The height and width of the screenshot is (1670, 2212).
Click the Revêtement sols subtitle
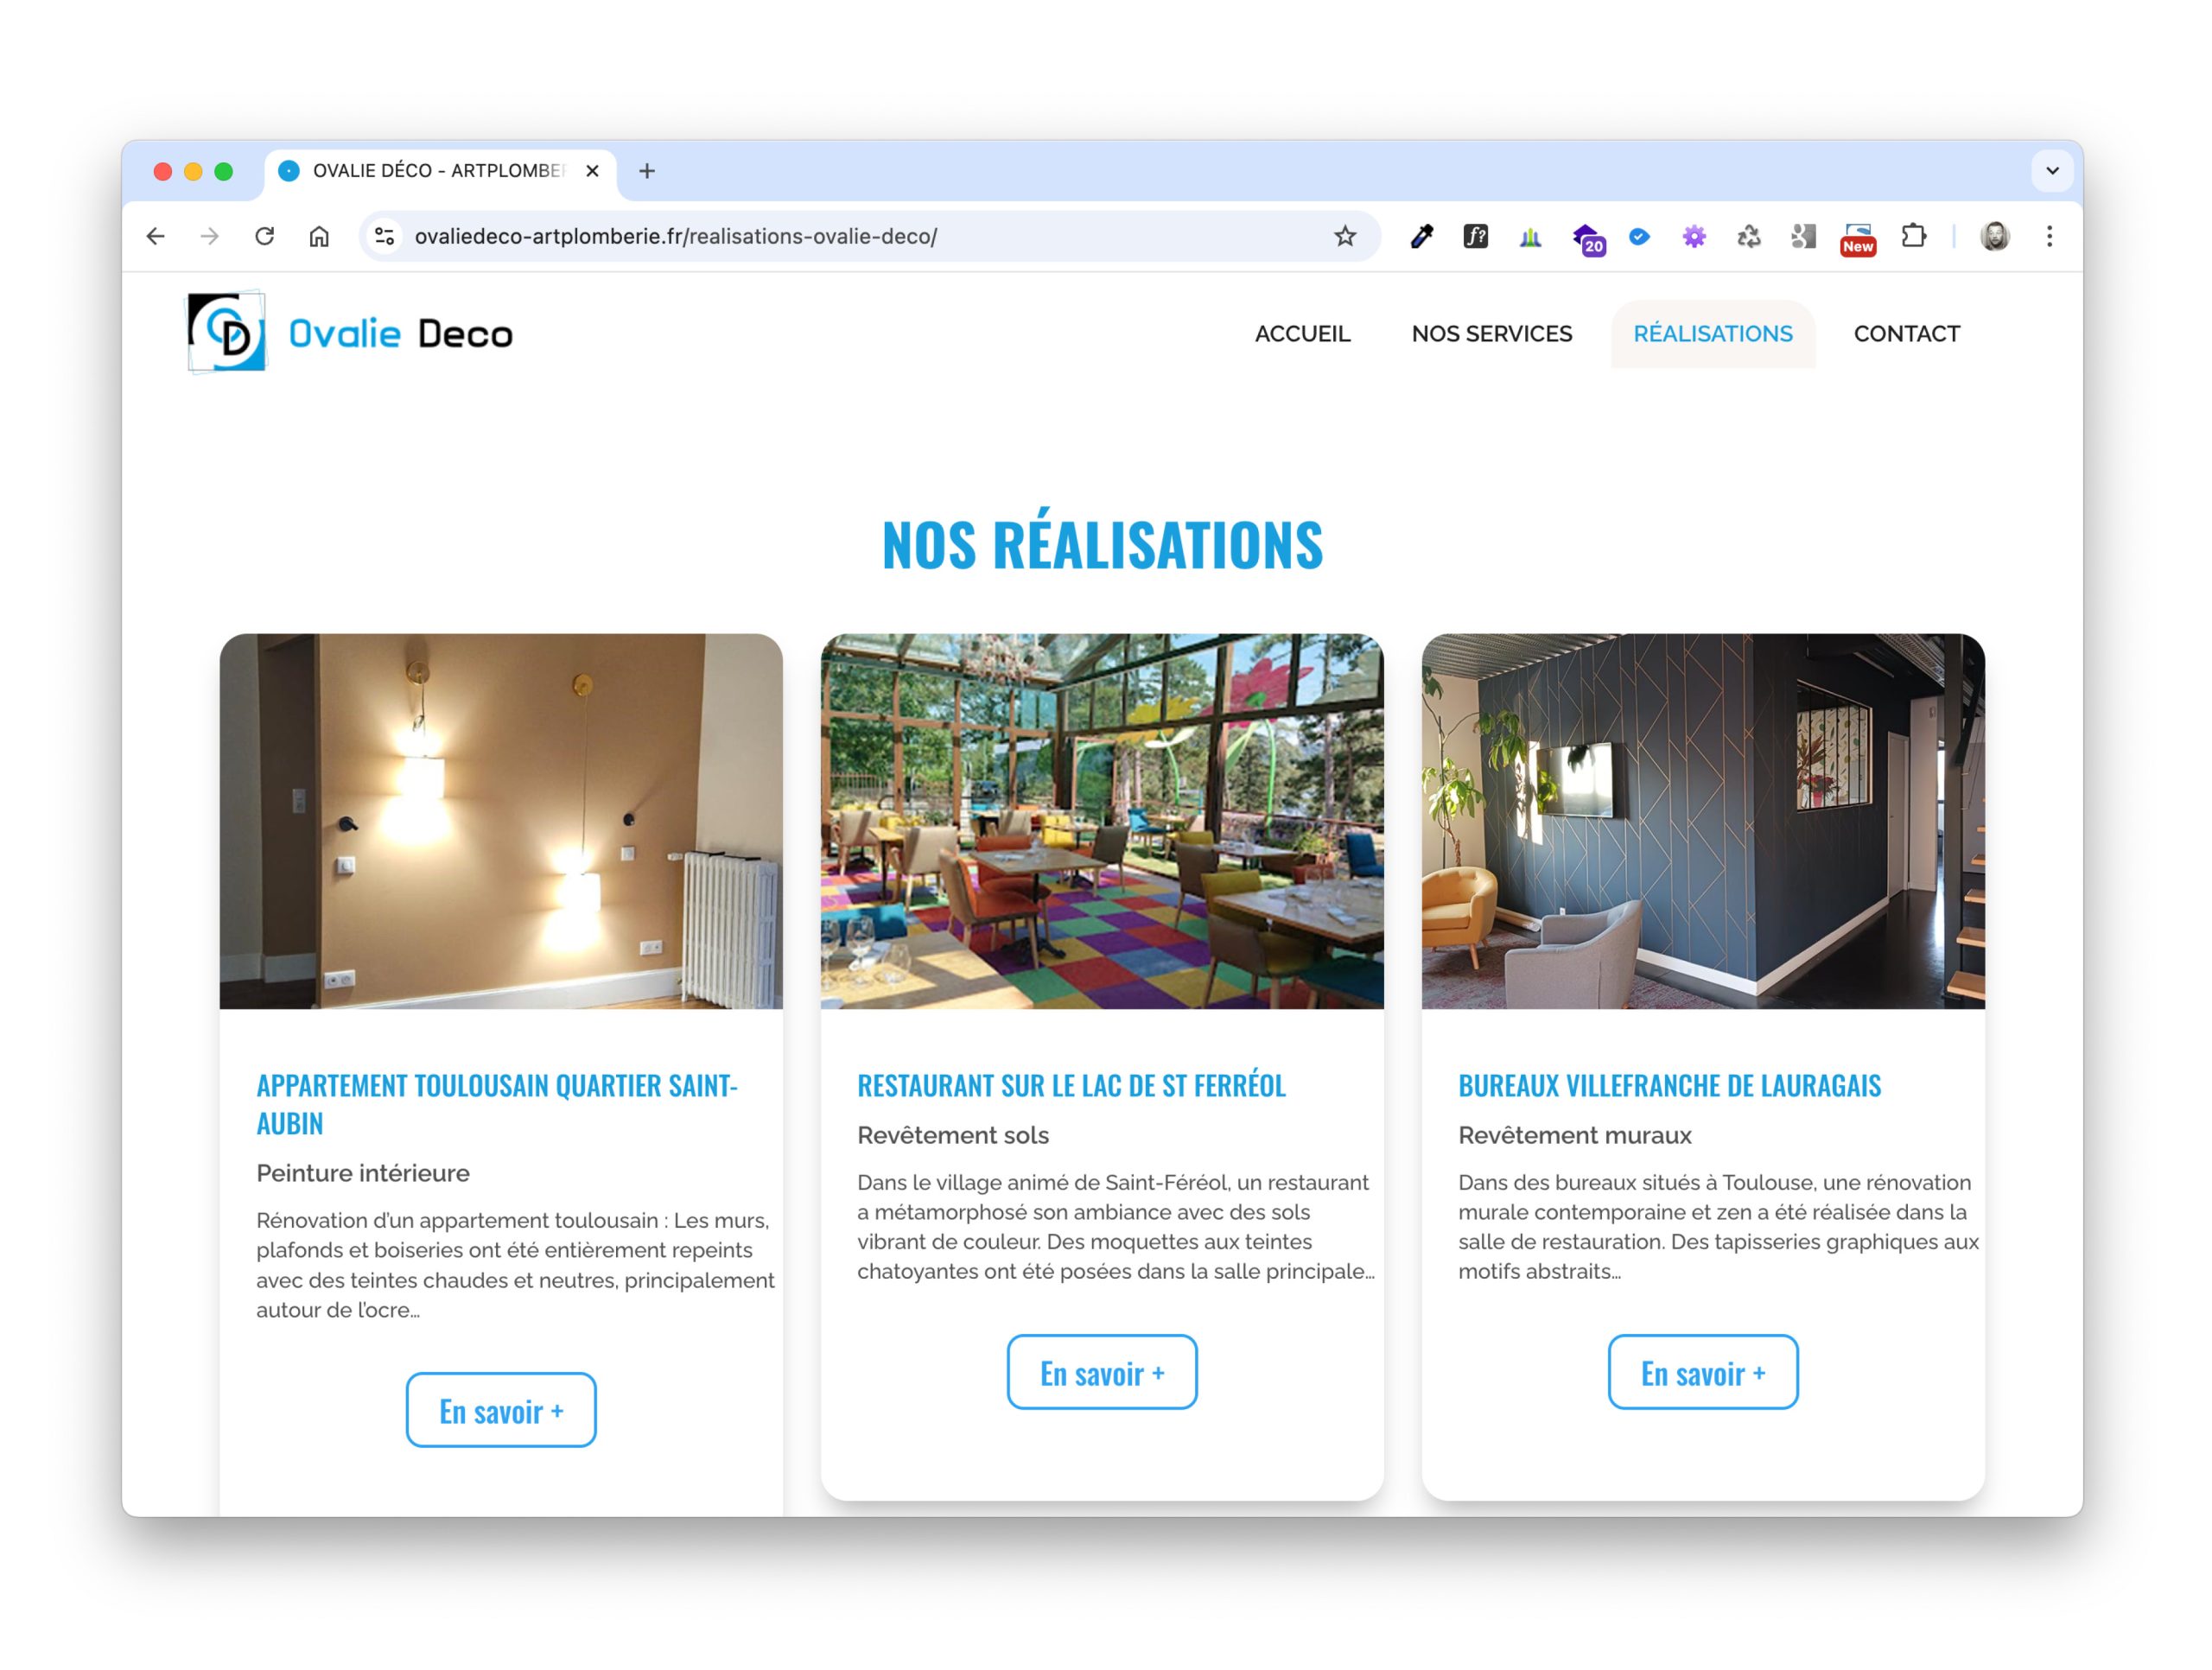click(953, 1135)
